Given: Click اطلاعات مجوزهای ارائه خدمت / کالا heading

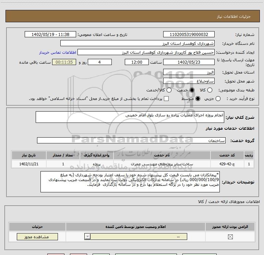Looking at the screenshot, I should tap(229, 202).
